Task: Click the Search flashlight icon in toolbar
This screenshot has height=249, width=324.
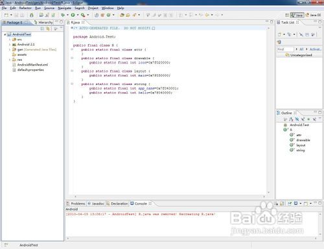Action: coord(134,15)
